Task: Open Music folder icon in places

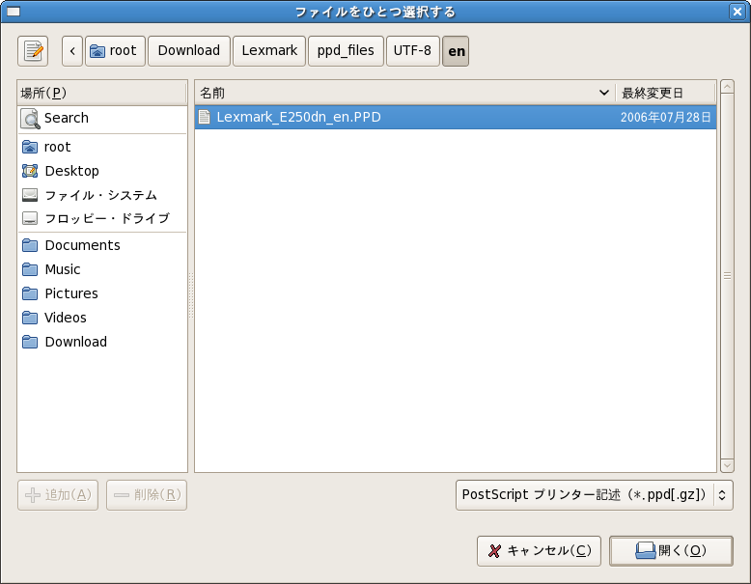Action: click(30, 269)
